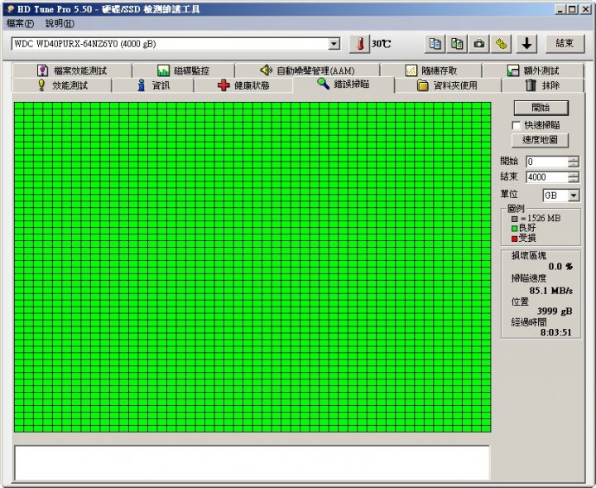Click the 8:03:51 elapsed time value

556,332
